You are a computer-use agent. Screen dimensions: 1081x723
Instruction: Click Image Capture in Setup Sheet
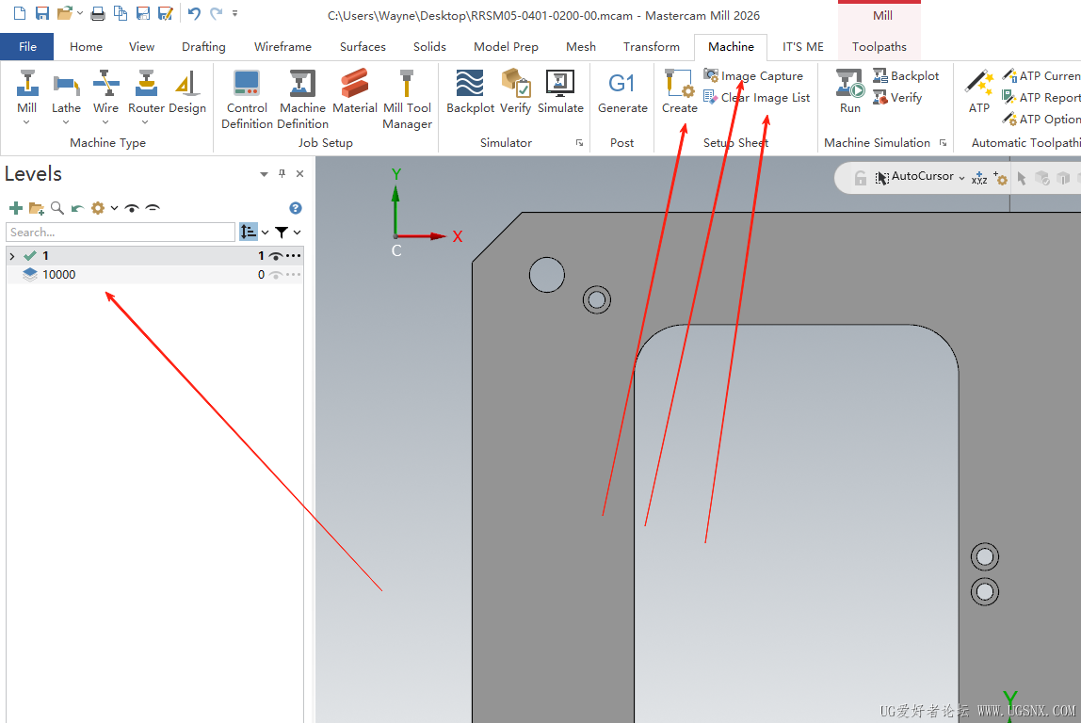pyautogui.click(x=753, y=76)
